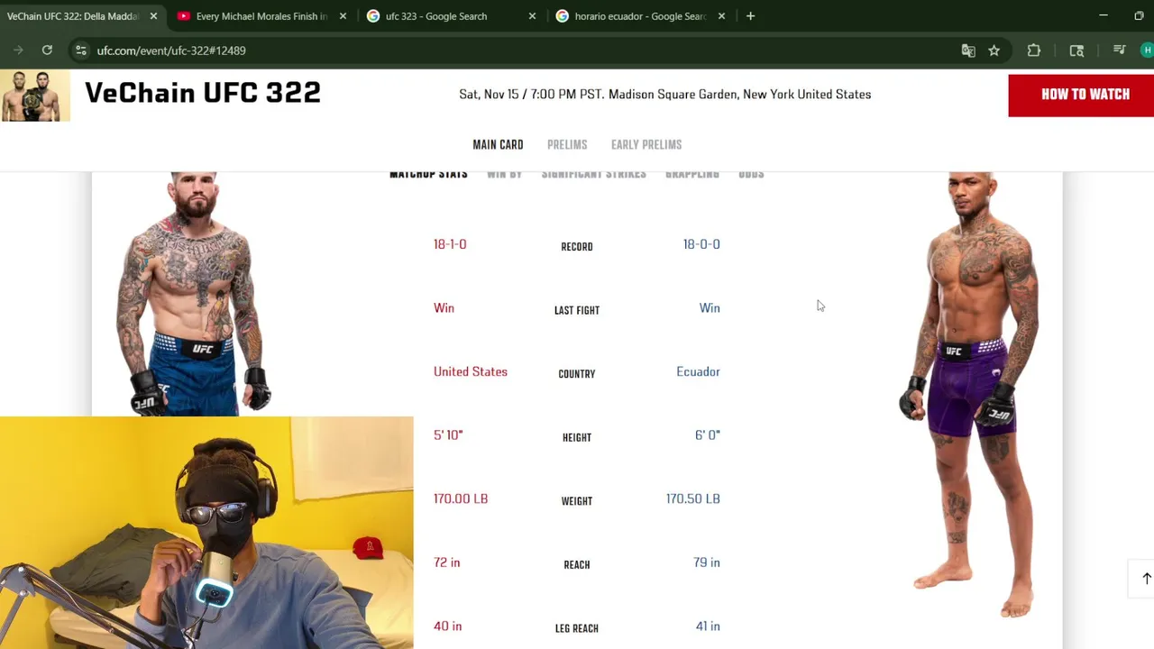
Task: Open the profile avatar H
Action: pos(1148,50)
